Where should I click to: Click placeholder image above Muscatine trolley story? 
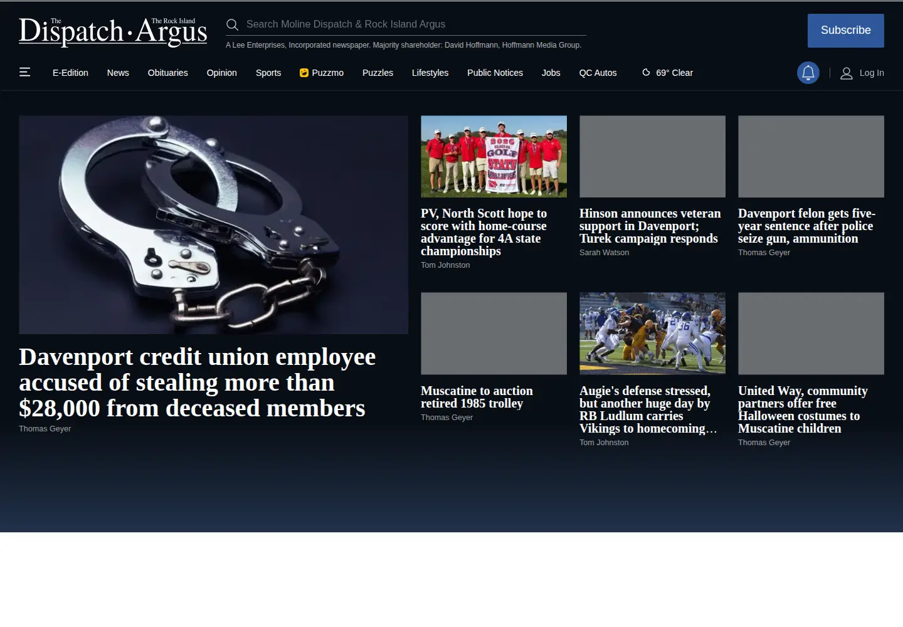click(494, 334)
